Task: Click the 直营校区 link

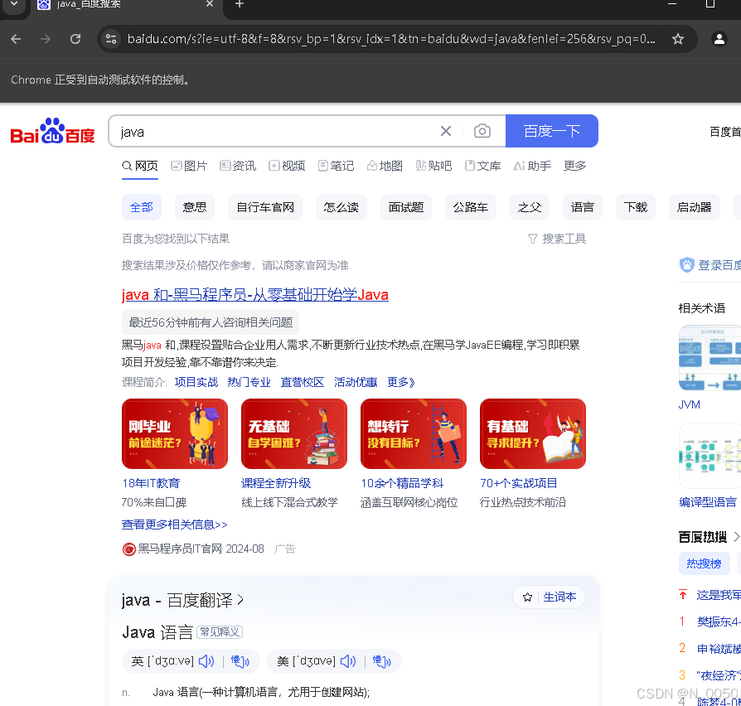Action: pyautogui.click(x=303, y=382)
